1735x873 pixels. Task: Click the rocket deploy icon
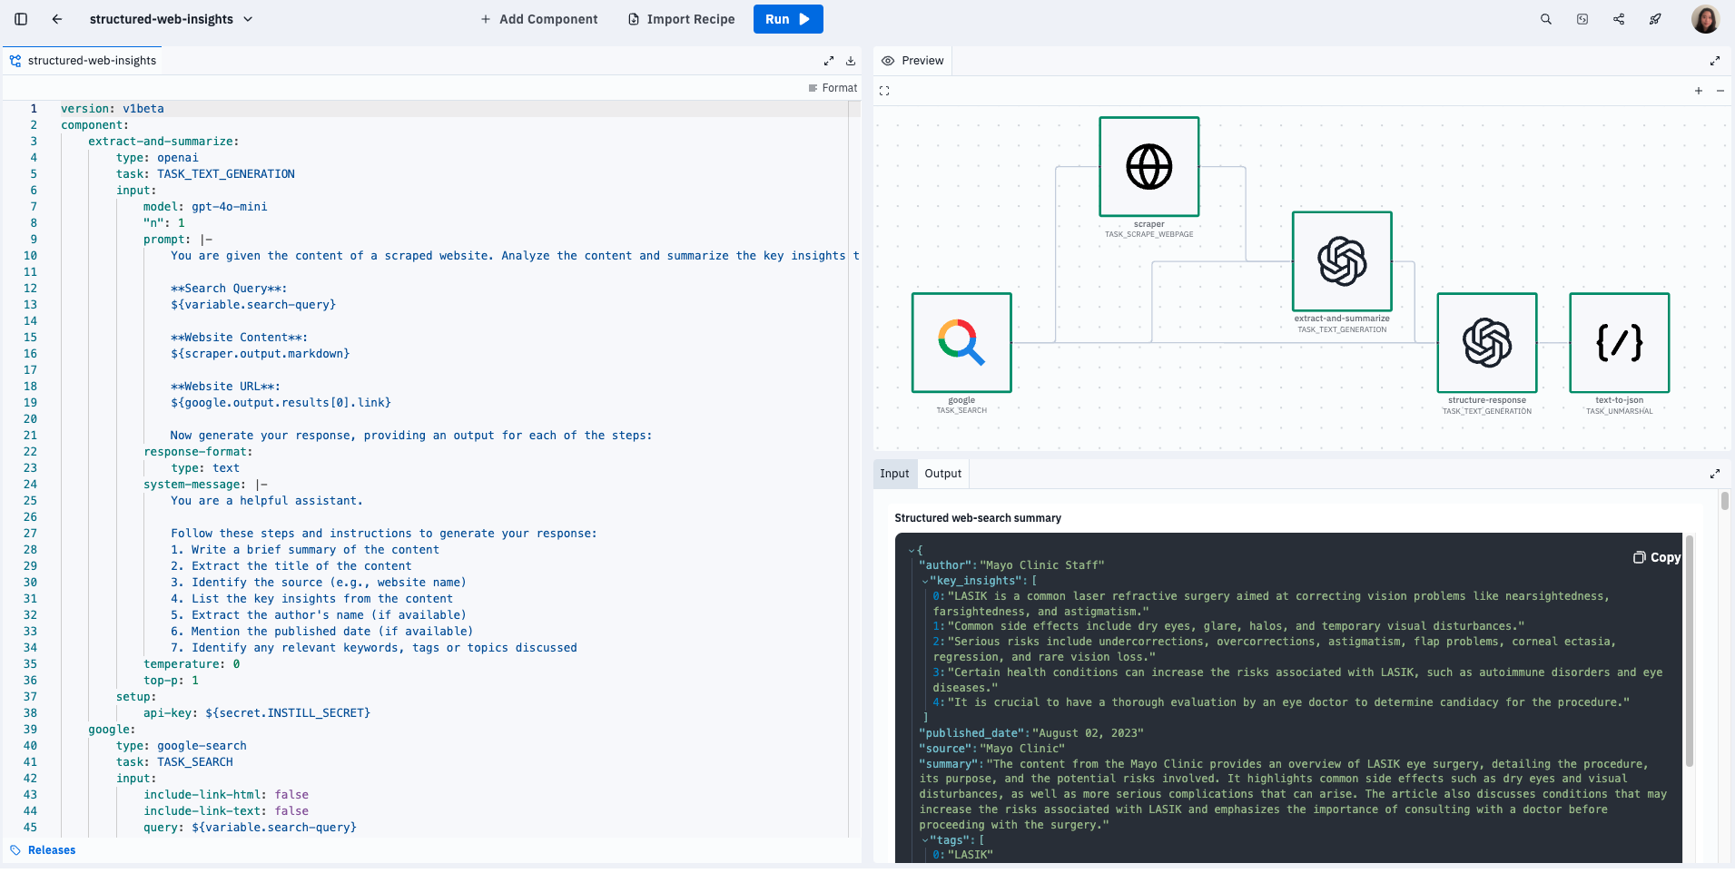pyautogui.click(x=1655, y=19)
